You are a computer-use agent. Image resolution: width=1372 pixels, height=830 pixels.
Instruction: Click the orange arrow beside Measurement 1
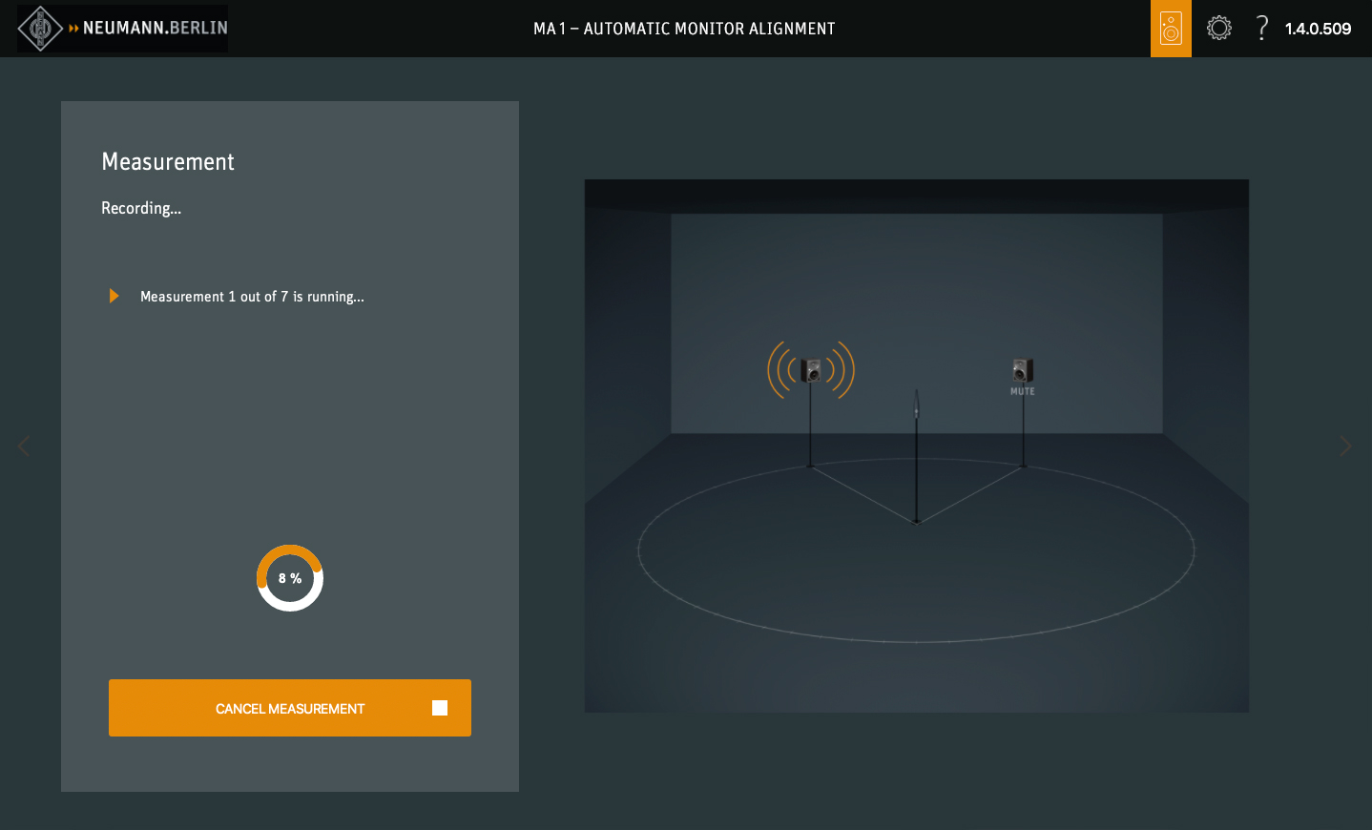tap(114, 296)
